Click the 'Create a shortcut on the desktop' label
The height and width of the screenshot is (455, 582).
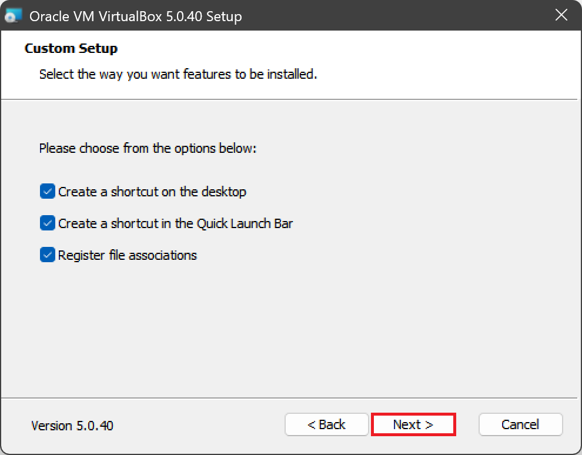152,192
